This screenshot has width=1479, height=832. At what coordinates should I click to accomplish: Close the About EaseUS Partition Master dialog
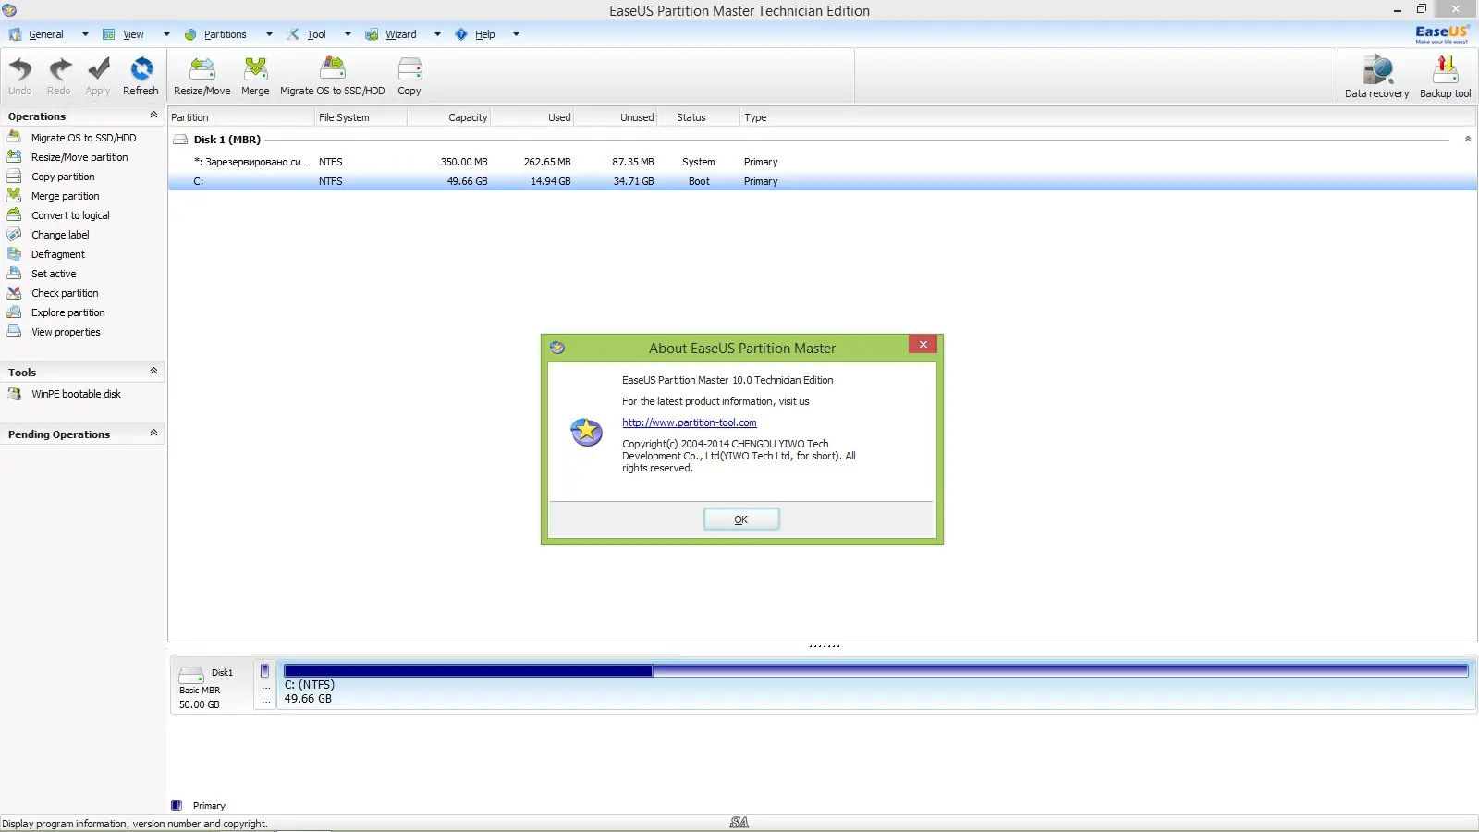(923, 344)
